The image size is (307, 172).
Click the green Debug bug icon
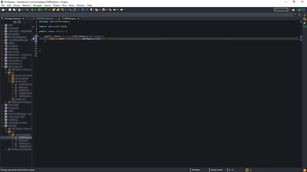[32, 10]
